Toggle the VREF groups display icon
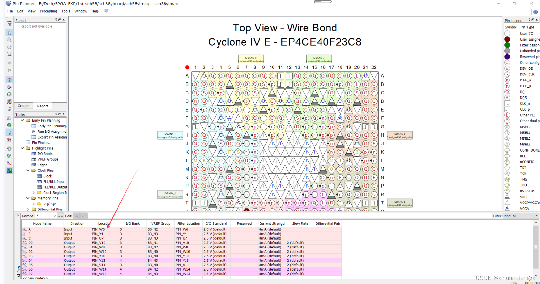 coord(9,87)
